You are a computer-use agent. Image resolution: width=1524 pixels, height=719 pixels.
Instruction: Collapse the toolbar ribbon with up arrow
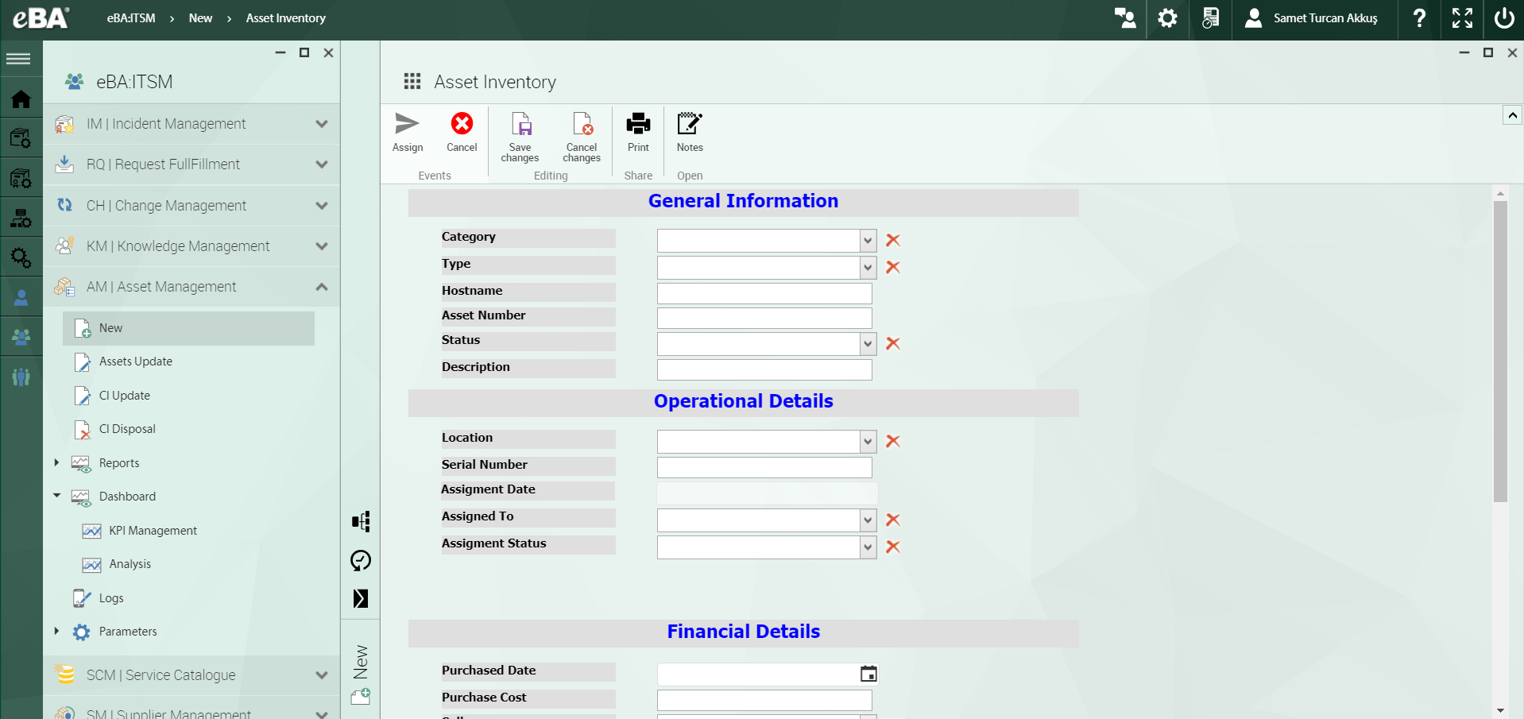click(1512, 115)
